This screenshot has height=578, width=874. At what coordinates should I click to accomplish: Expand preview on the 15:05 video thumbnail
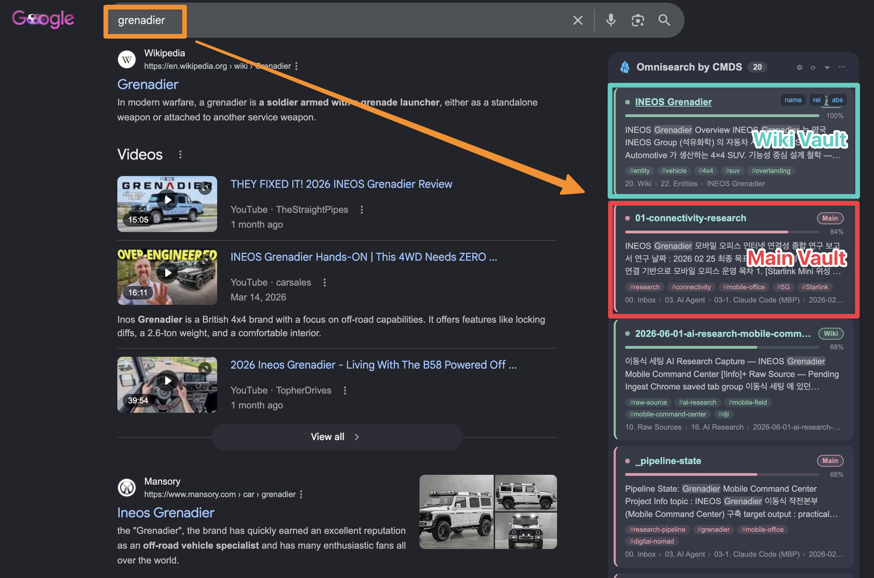click(x=205, y=187)
